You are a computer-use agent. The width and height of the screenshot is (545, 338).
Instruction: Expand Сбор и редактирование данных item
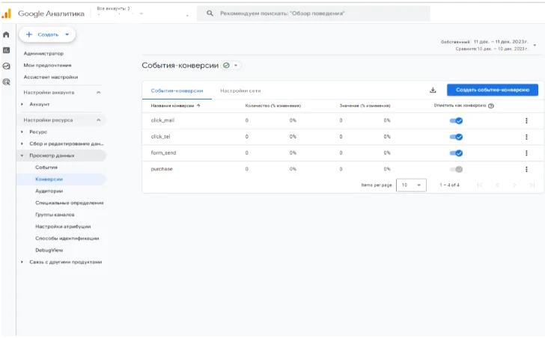coord(22,144)
